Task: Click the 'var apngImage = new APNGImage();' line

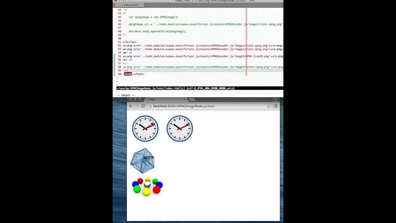Action: coord(154,17)
